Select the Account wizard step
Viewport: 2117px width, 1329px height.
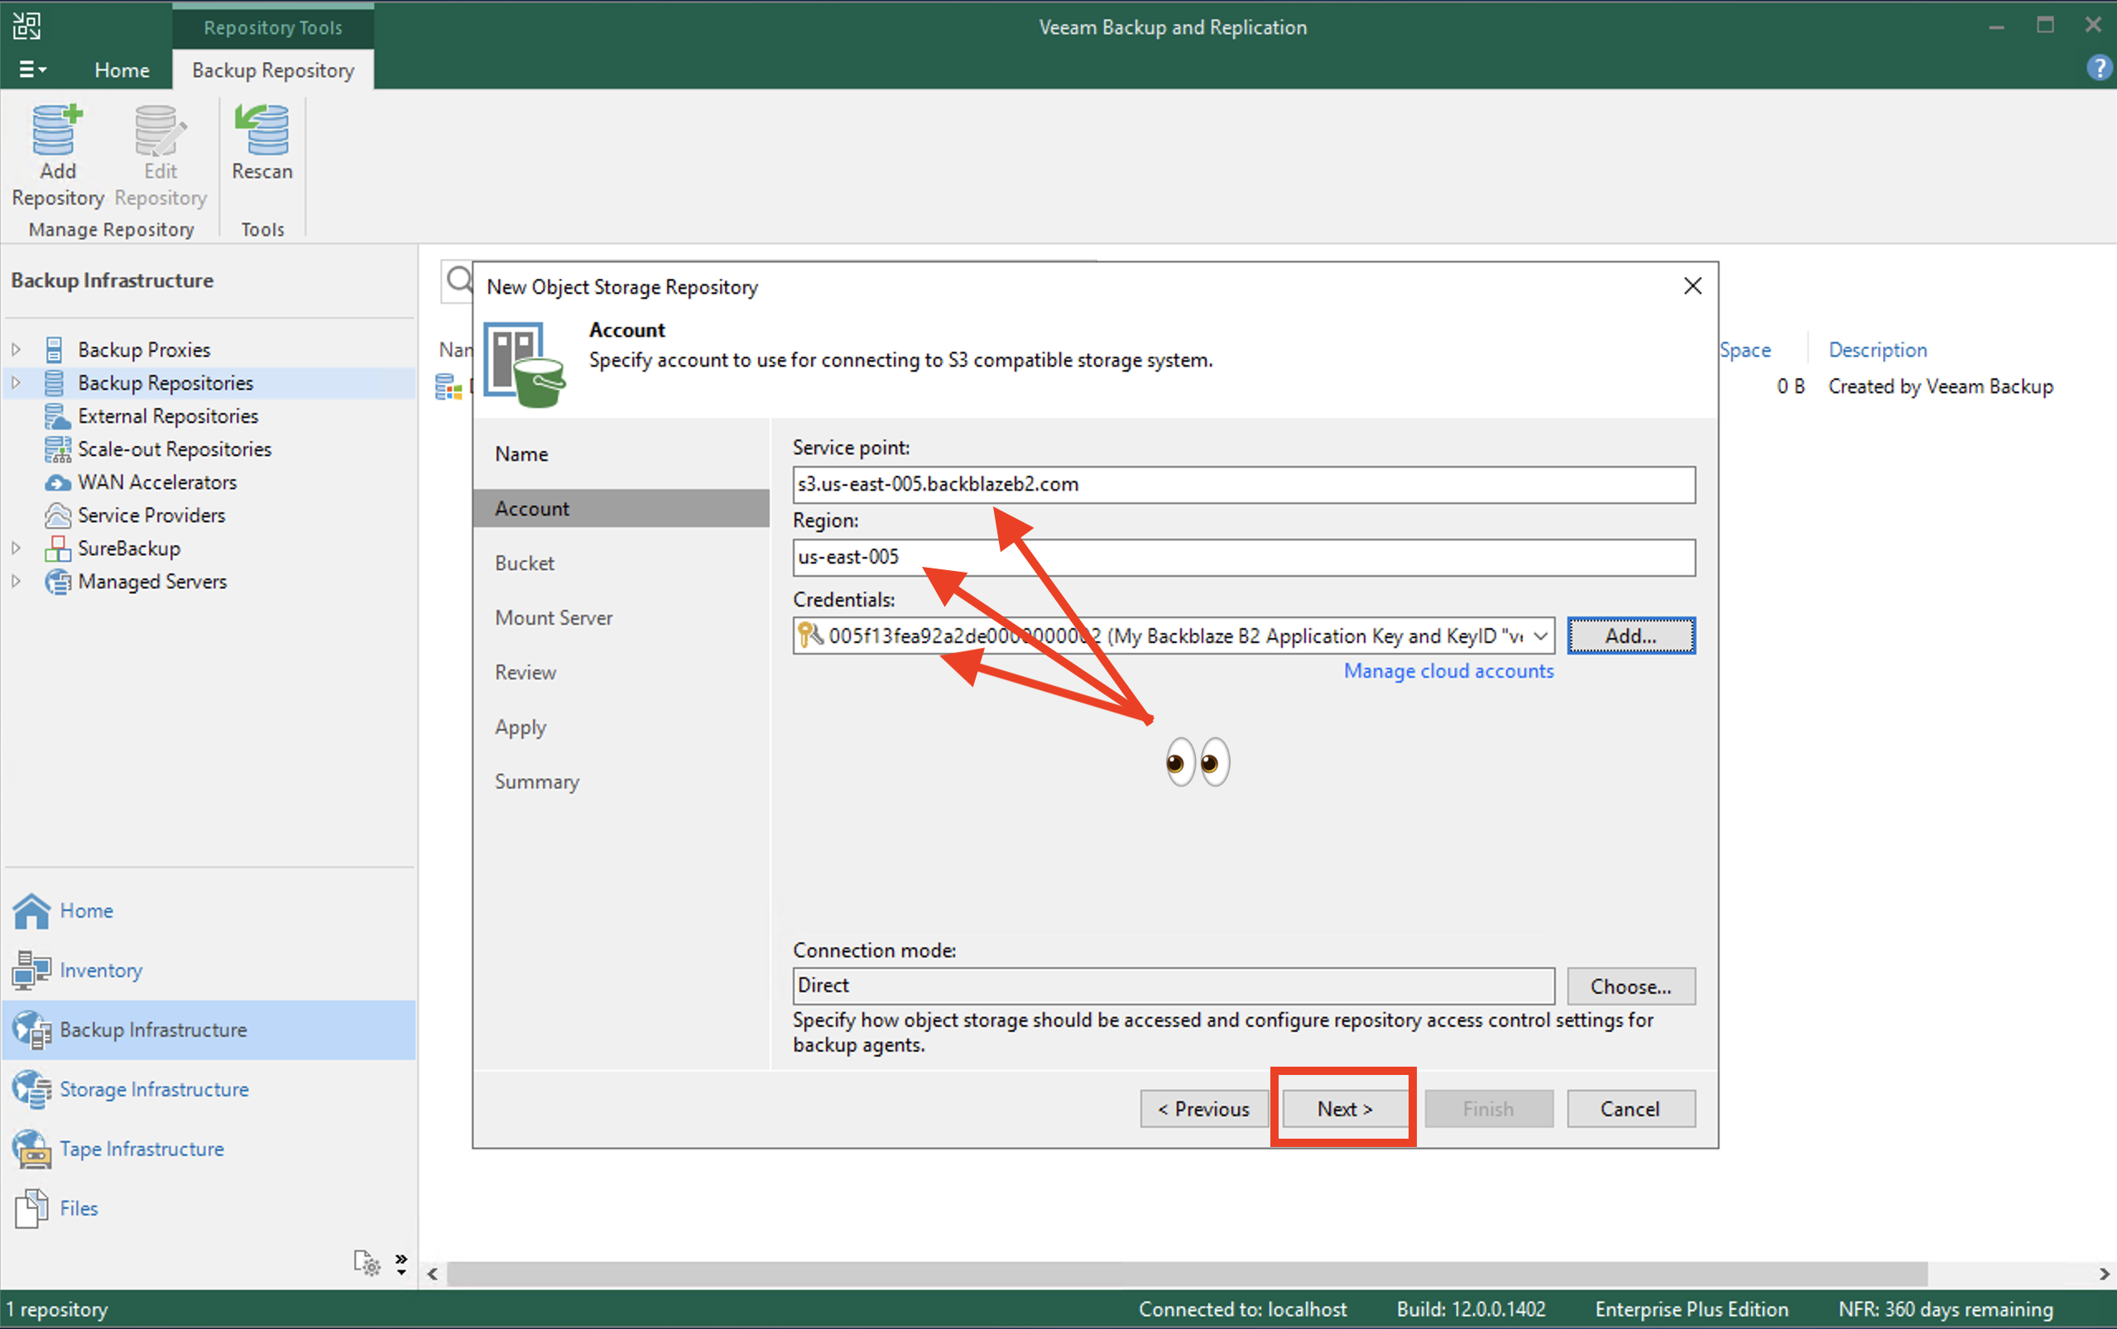click(x=621, y=508)
